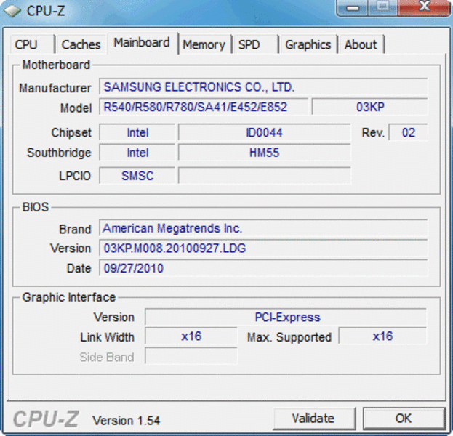Click the Chipset vendor Intel field

click(x=137, y=132)
